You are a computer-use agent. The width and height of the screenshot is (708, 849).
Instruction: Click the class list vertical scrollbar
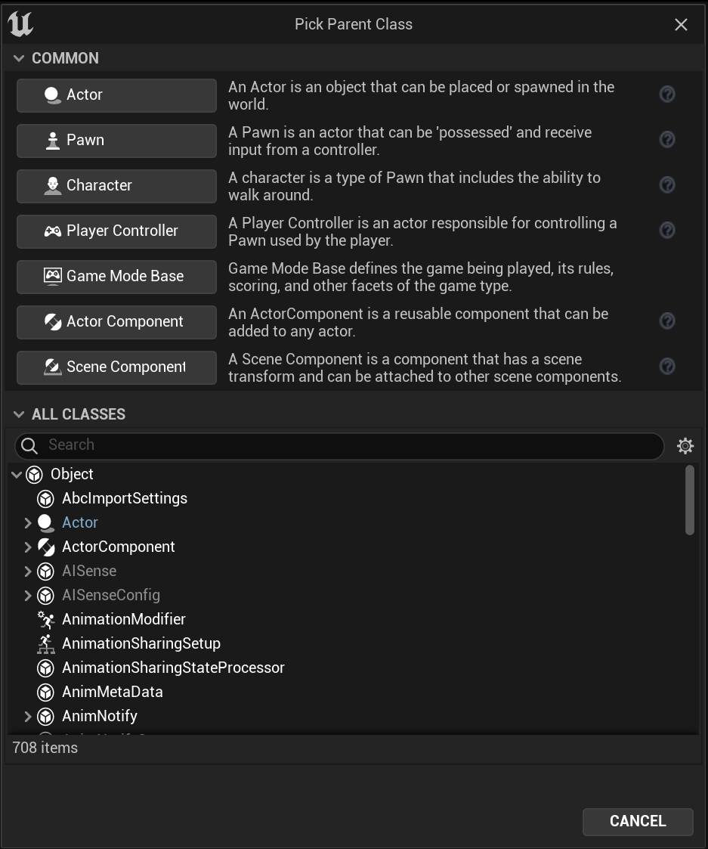689,500
